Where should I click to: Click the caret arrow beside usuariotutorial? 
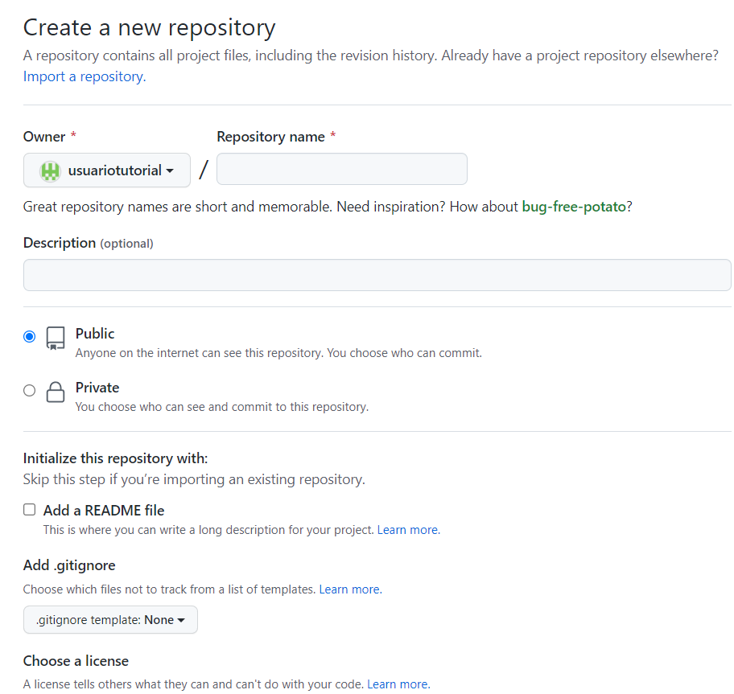pyautogui.click(x=170, y=171)
